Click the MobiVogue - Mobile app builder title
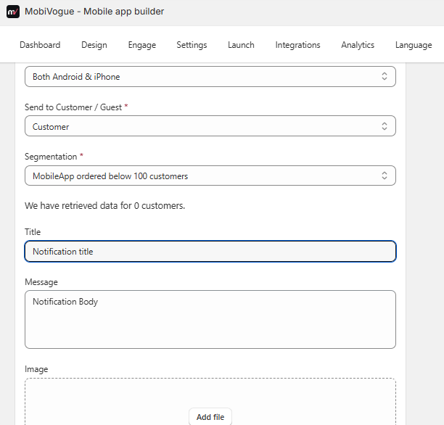This screenshot has width=444, height=425. coord(94,12)
